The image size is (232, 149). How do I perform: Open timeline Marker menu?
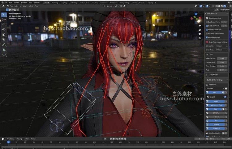click(x=33, y=139)
